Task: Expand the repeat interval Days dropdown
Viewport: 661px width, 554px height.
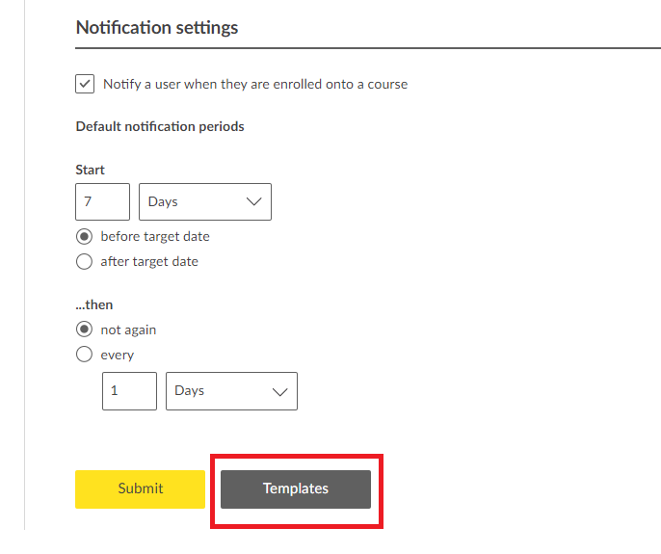Action: pyautogui.click(x=231, y=391)
